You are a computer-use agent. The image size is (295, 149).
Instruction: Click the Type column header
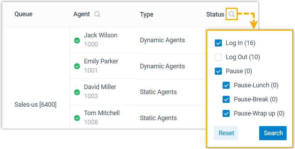tap(147, 14)
